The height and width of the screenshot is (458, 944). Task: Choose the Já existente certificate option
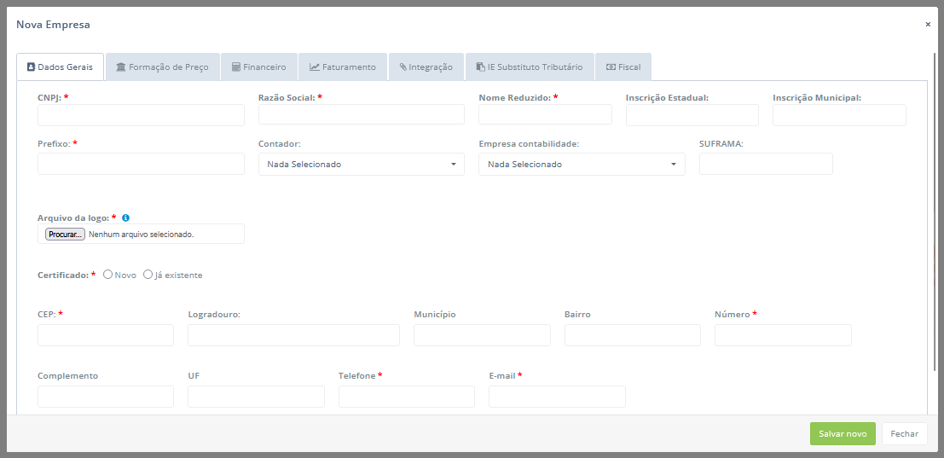coord(148,275)
